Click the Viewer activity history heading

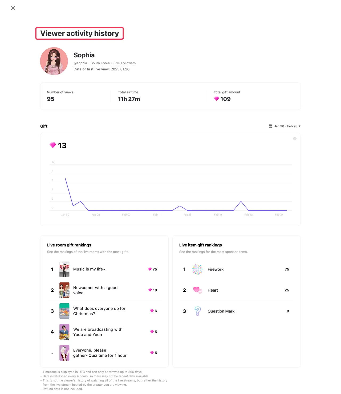tap(79, 33)
